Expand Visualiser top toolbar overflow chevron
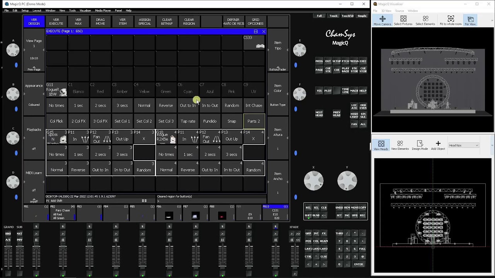Viewport: 495px width, 278px height. pyautogui.click(x=492, y=20)
